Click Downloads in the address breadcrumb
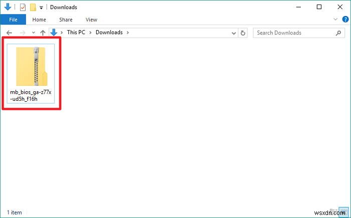This screenshot has height=218, width=351. click(109, 33)
